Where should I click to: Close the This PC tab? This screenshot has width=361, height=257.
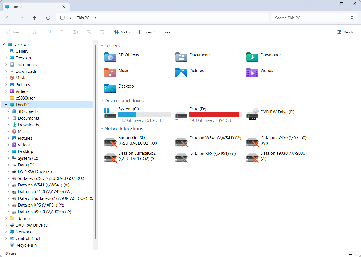[64, 7]
